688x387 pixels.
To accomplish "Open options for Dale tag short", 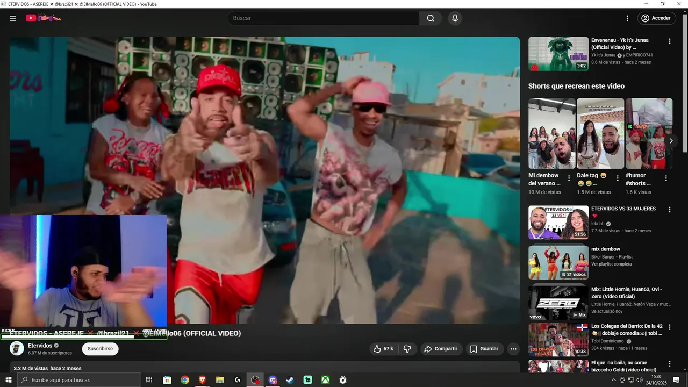I will pos(618,178).
